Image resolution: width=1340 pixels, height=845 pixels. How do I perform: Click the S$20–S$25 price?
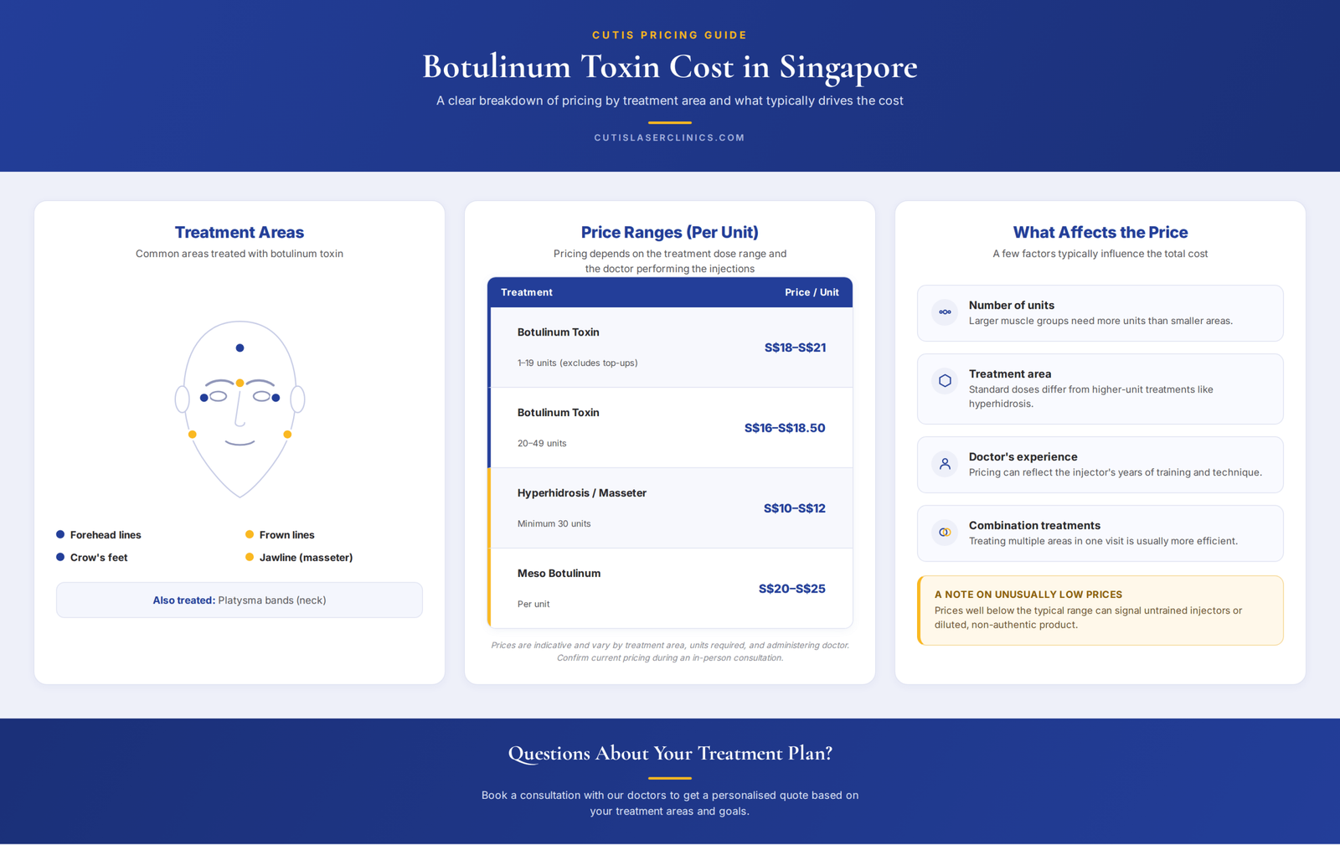[791, 589]
